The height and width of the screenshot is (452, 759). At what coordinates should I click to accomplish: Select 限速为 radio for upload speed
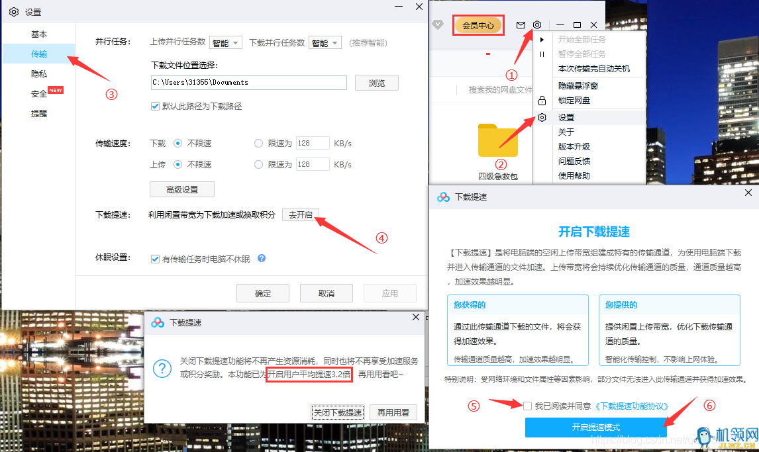258,164
